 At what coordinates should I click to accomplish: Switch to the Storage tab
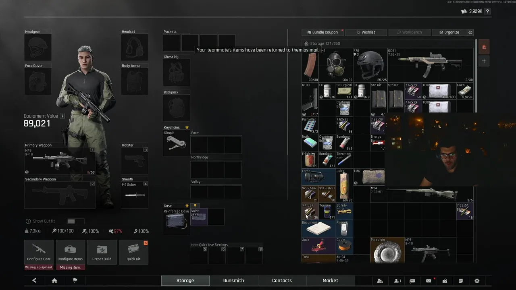185,281
